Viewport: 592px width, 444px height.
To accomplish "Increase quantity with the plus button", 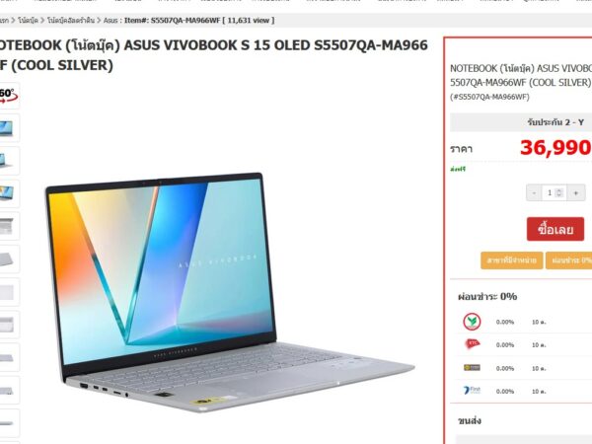I will tap(576, 193).
